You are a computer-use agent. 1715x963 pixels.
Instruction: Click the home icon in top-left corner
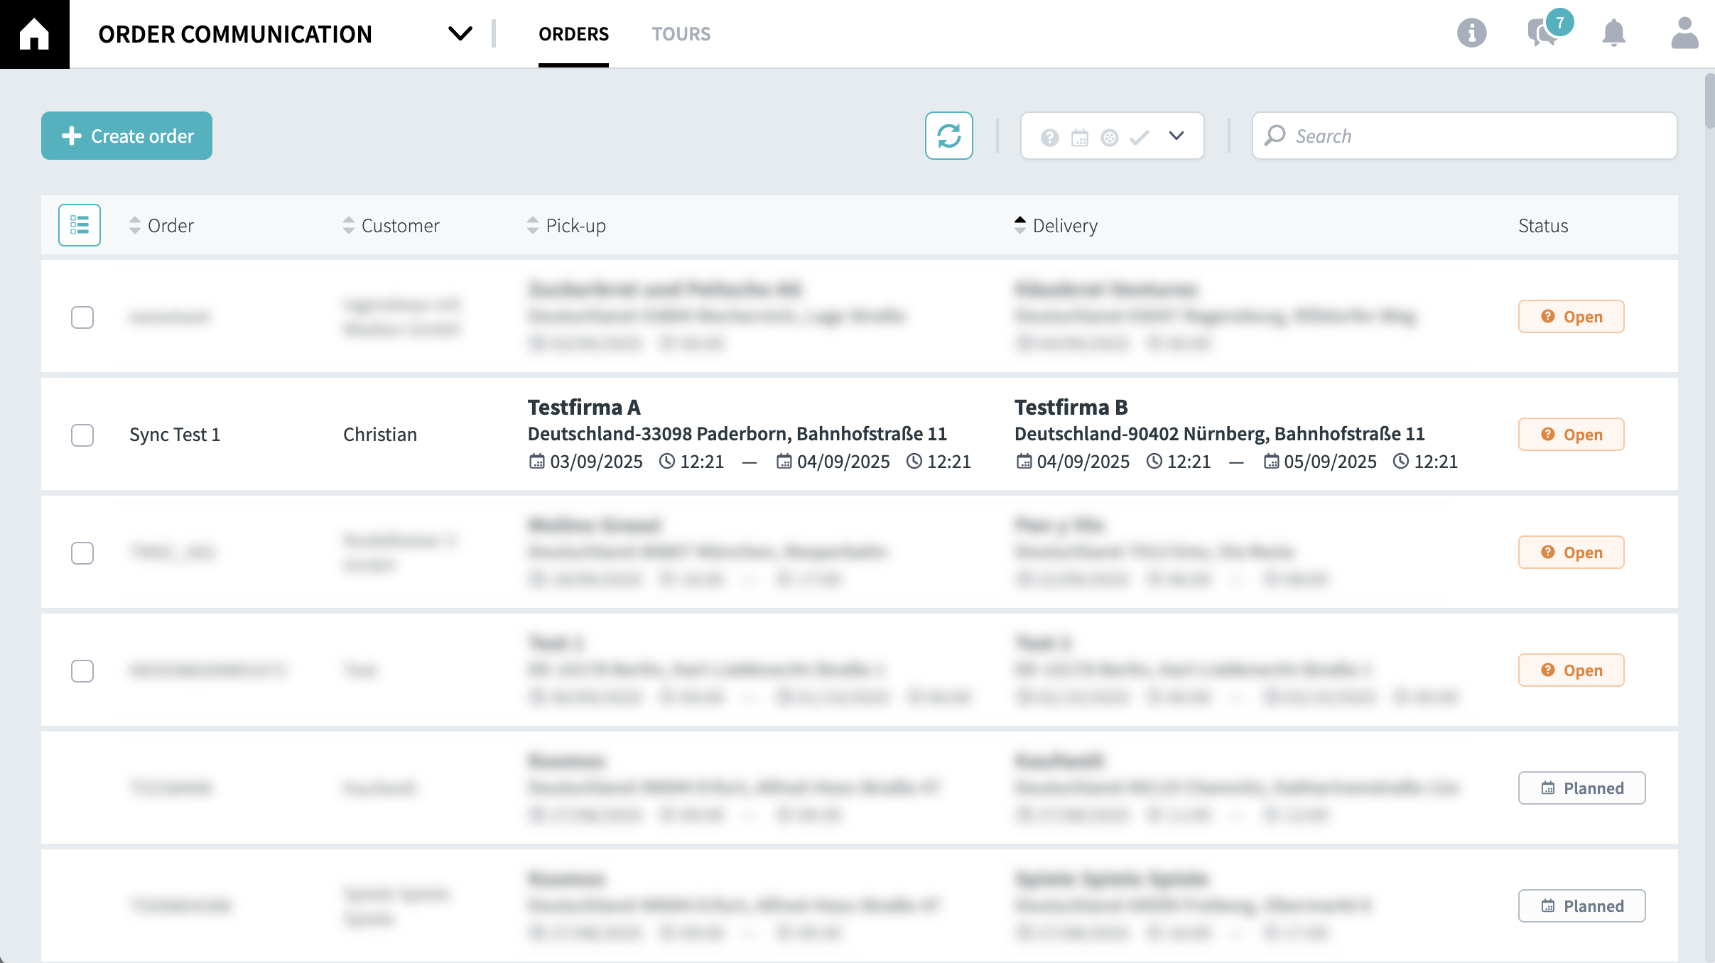coord(34,33)
